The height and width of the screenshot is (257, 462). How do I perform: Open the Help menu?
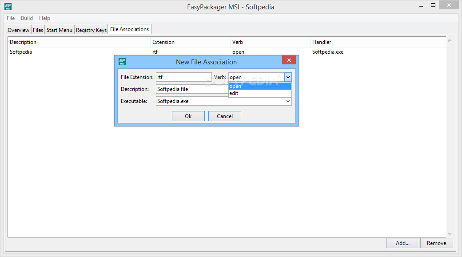[x=44, y=18]
